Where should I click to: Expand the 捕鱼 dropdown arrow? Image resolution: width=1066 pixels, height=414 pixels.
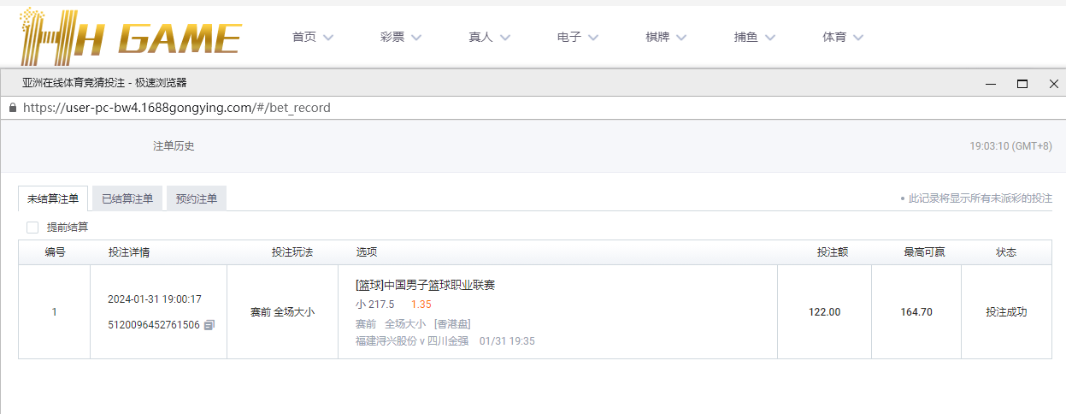(770, 38)
